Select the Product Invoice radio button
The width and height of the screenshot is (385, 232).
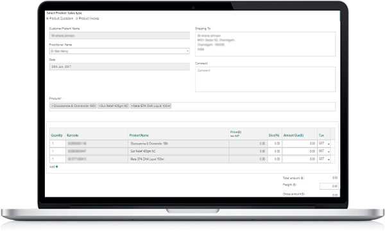(x=76, y=19)
